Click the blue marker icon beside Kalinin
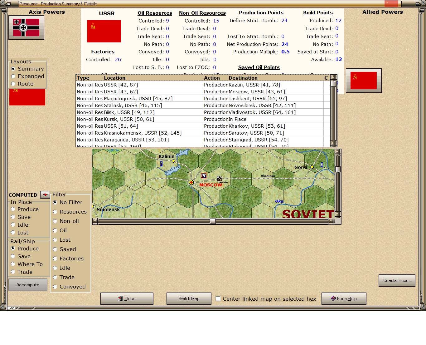The height and width of the screenshot is (345, 426). click(161, 164)
